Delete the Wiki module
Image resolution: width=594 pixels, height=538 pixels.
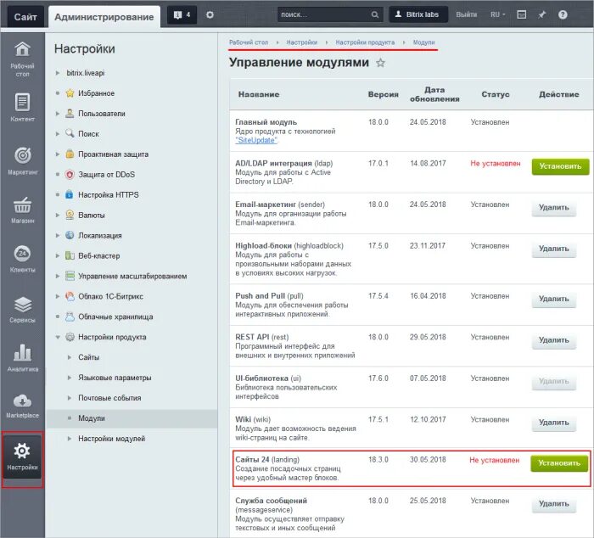pyautogui.click(x=554, y=423)
